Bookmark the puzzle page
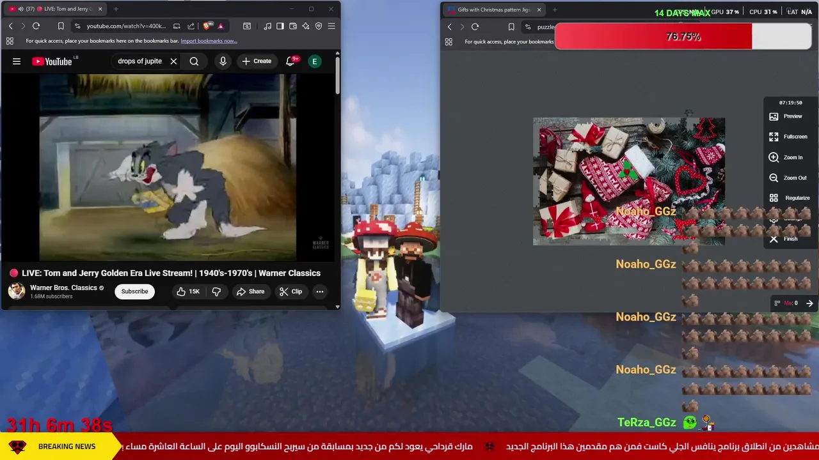This screenshot has width=819, height=460. click(511, 27)
